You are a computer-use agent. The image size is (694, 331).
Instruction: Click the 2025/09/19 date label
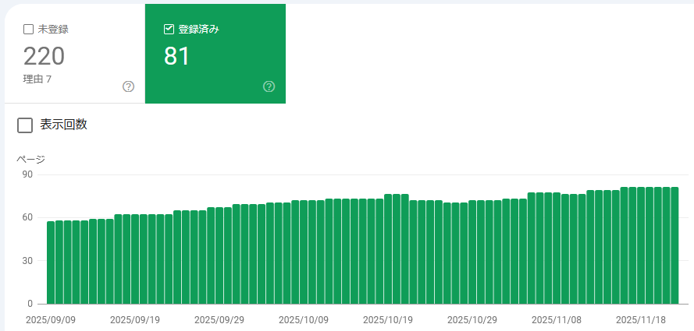(135, 319)
